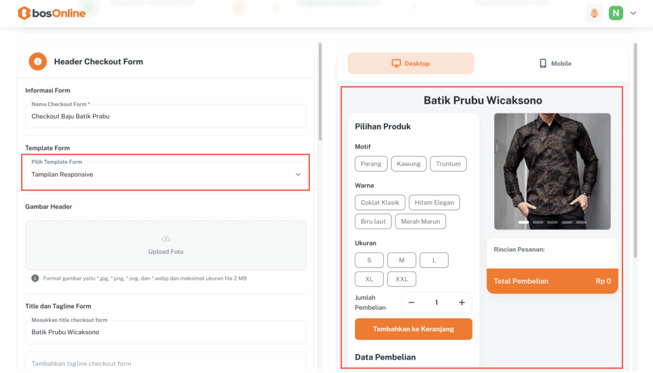Click the Nama Checkout Form input field

click(166, 117)
